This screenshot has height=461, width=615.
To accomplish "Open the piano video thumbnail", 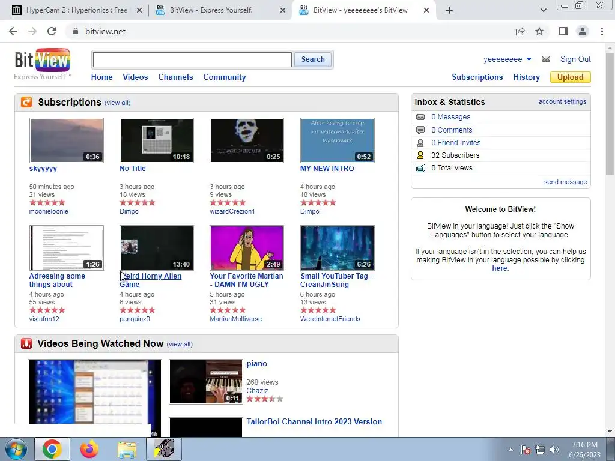I will click(x=206, y=382).
